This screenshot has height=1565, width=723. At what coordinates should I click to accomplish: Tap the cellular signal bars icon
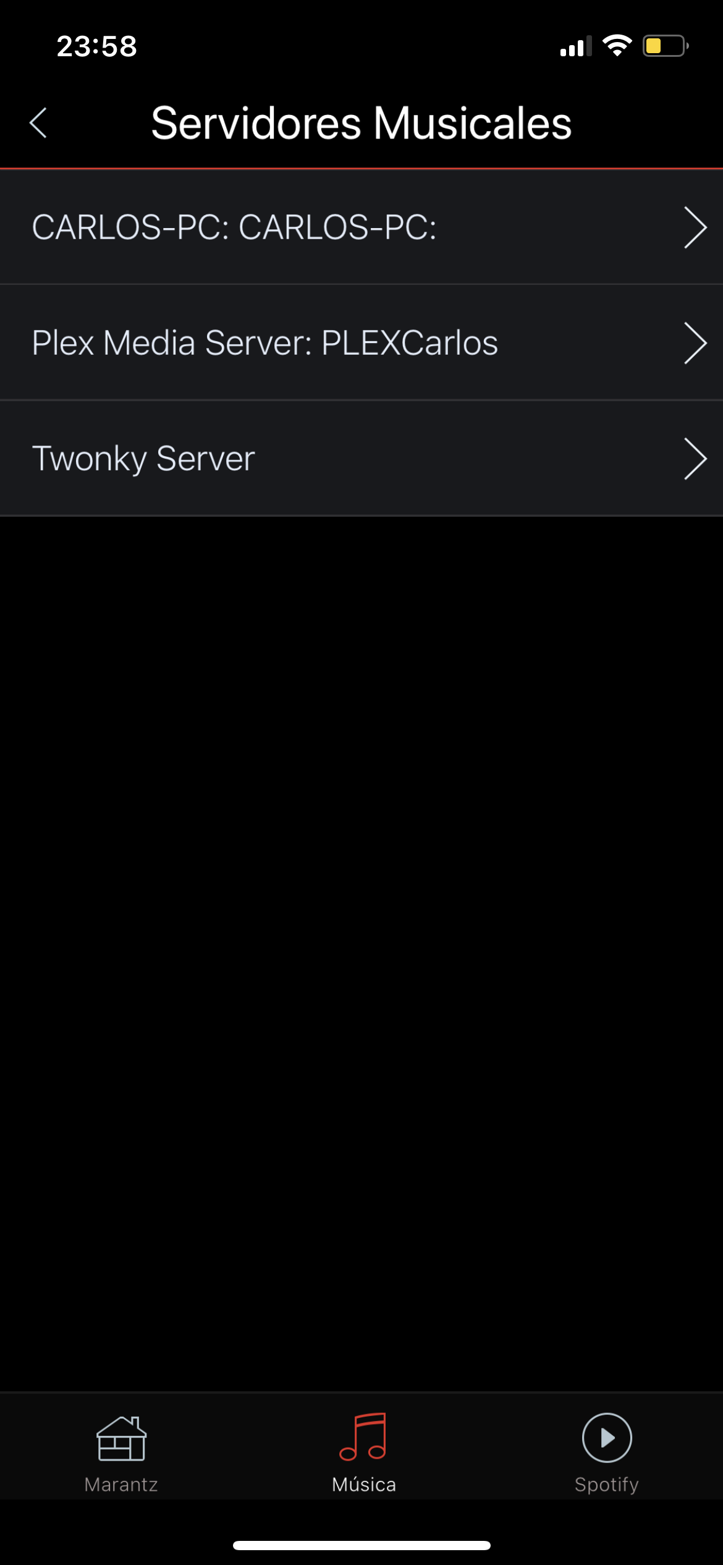tap(576, 46)
